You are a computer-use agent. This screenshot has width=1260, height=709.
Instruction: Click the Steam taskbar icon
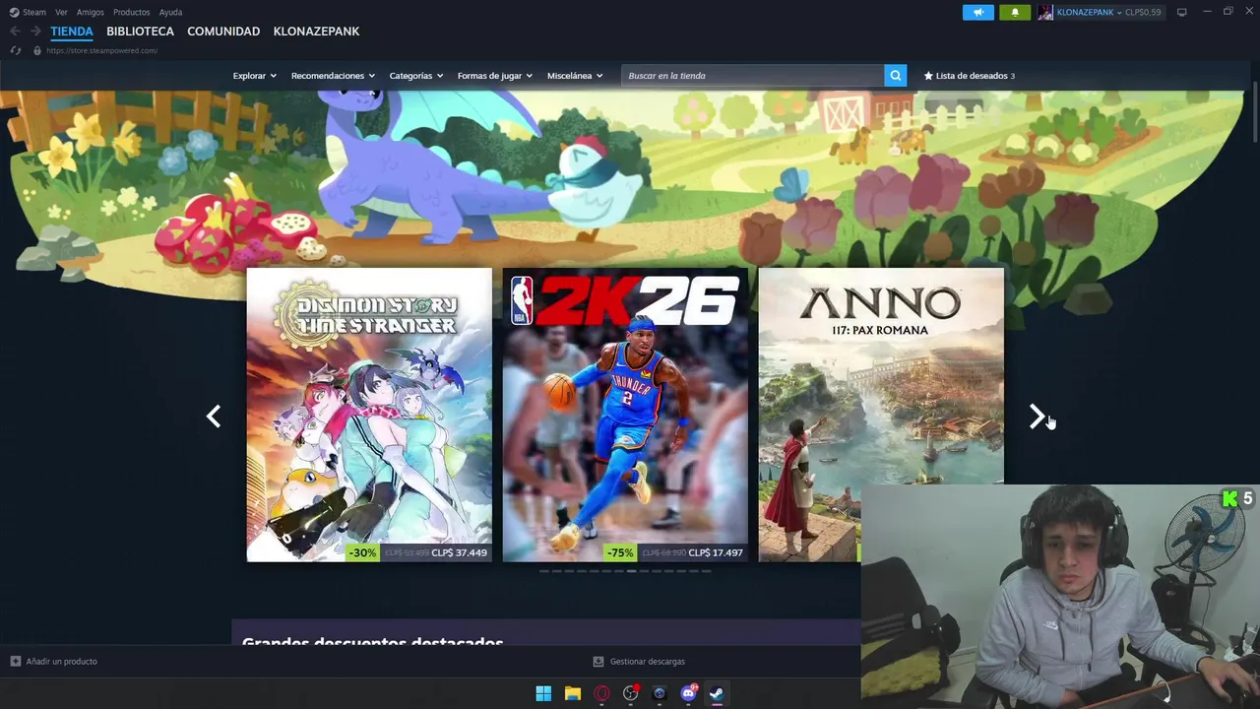(718, 693)
